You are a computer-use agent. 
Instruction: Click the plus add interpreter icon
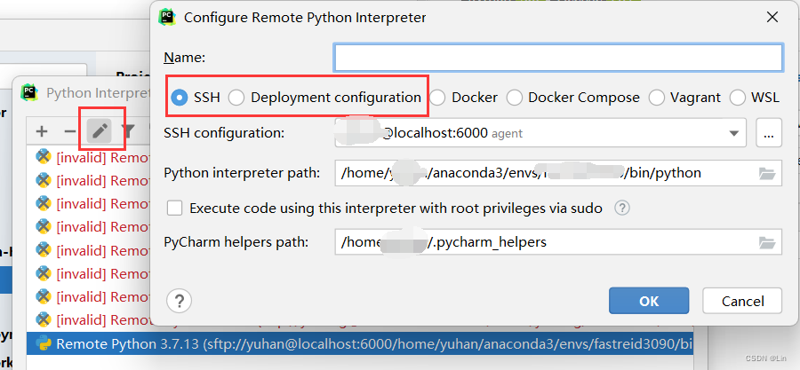tap(42, 131)
